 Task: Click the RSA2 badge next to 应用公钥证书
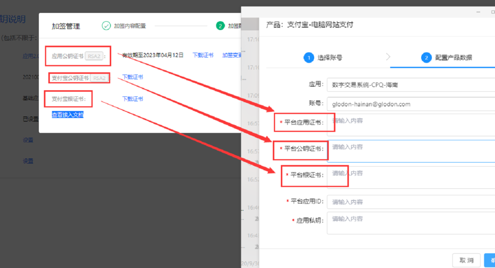[x=94, y=56]
